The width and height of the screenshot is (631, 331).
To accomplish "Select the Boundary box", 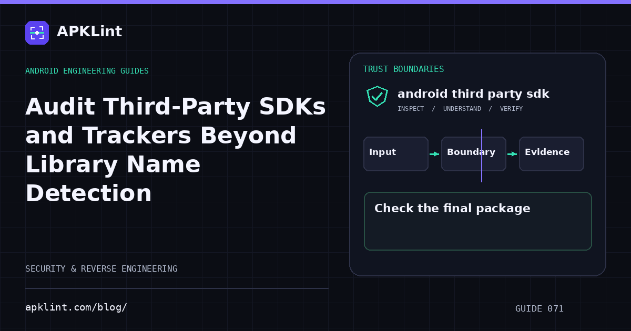I will pyautogui.click(x=474, y=154).
